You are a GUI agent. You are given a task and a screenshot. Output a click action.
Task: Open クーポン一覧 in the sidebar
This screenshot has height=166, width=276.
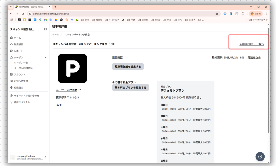[21, 63]
